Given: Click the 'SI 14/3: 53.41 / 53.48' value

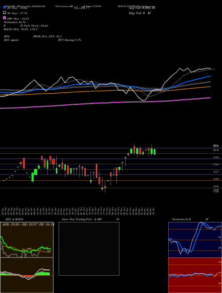Looking at the screenshot, I should tap(34, 26).
